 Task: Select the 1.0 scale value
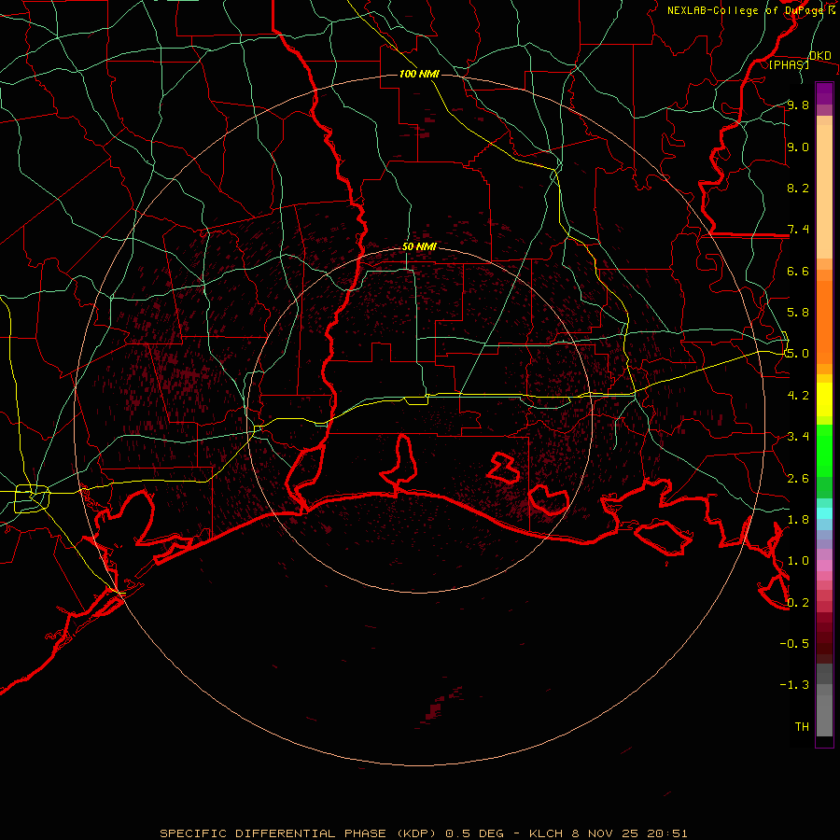click(798, 561)
